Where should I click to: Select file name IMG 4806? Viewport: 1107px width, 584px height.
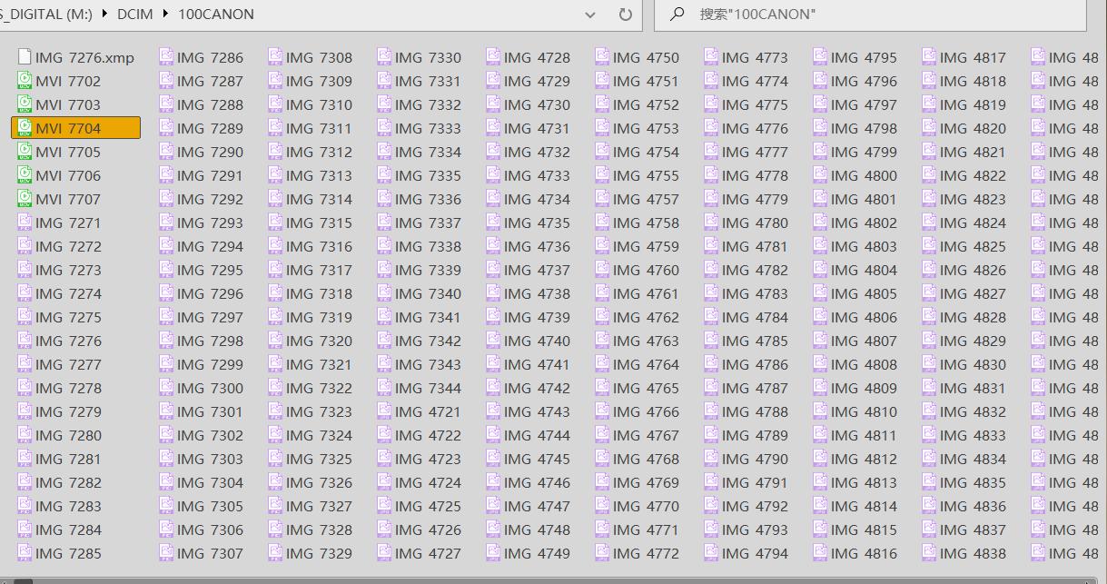(865, 317)
